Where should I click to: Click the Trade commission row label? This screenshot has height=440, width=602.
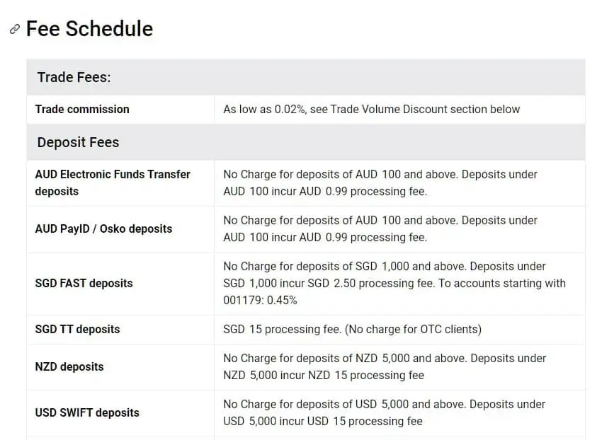[82, 110]
